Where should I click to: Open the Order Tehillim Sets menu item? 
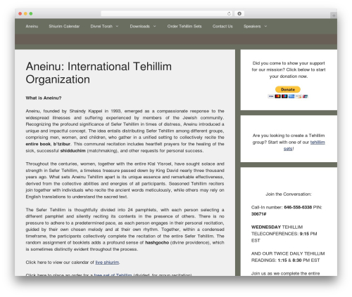point(184,26)
